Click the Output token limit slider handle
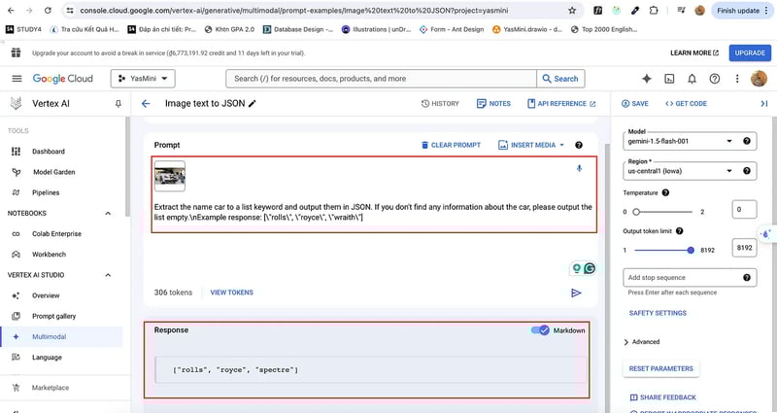Image resolution: width=777 pixels, height=413 pixels. [691, 251]
